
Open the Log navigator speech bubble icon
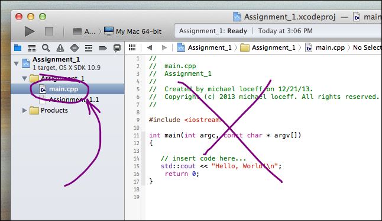click(117, 48)
